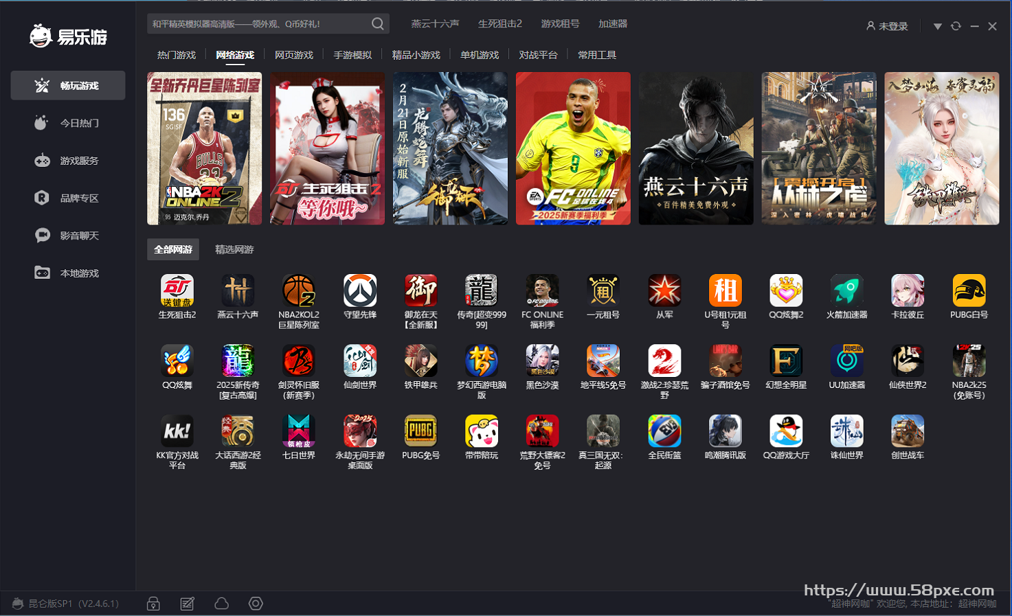The width and height of the screenshot is (1012, 616).
Task: Switch to 单机游戏 tab
Action: tap(480, 55)
